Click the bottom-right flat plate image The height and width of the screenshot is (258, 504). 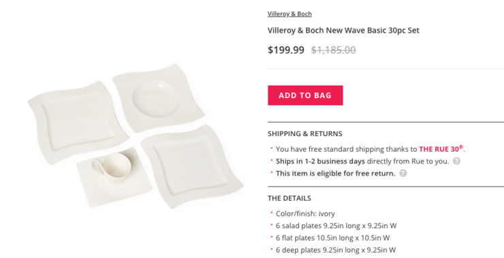click(x=192, y=166)
